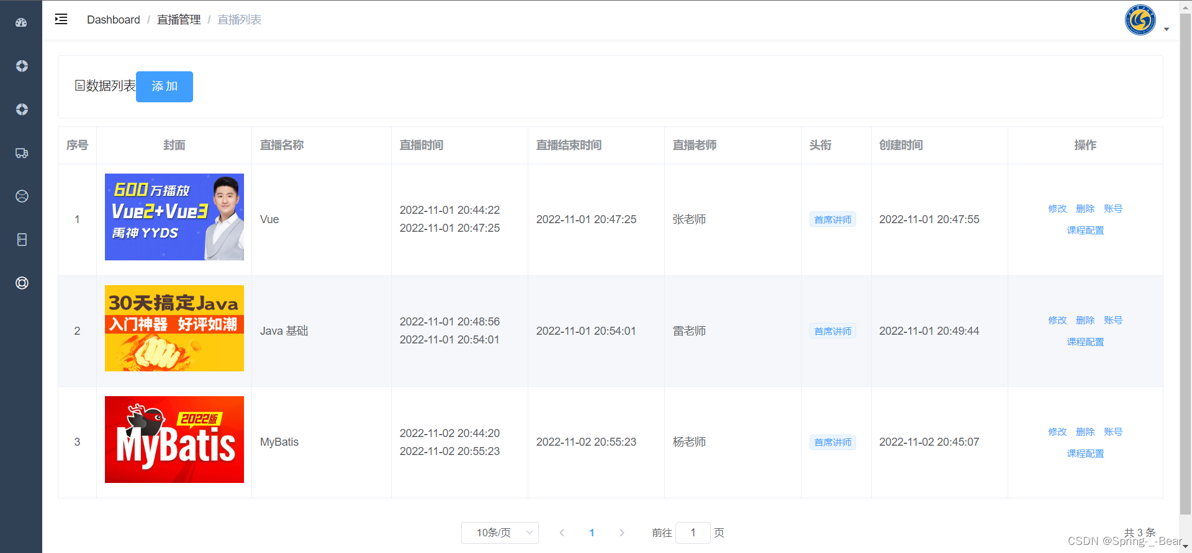Click the Vue2+Vue3 cover thumbnail
This screenshot has height=553, width=1192.
pyautogui.click(x=174, y=217)
